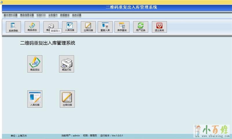Click the 用户切换 toolbar icon
The image size is (232, 139).
[141, 27]
